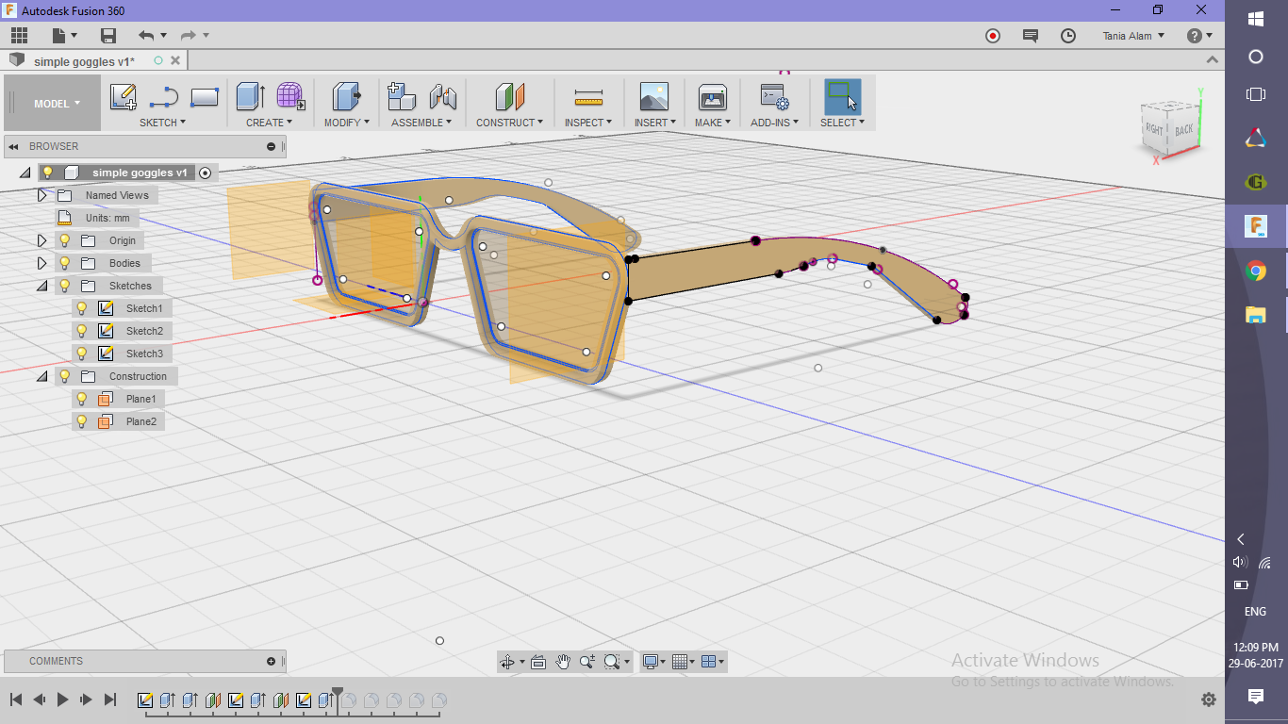Activate radio button beside simple goggles v1
Viewport: 1288px width, 724px height.
point(206,173)
